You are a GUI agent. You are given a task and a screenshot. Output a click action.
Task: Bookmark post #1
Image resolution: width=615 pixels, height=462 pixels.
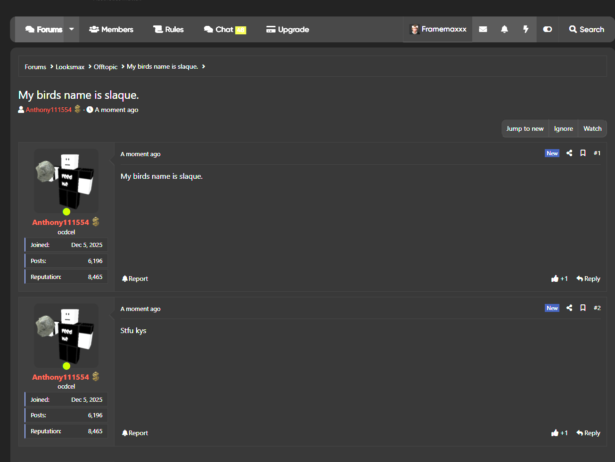click(583, 153)
